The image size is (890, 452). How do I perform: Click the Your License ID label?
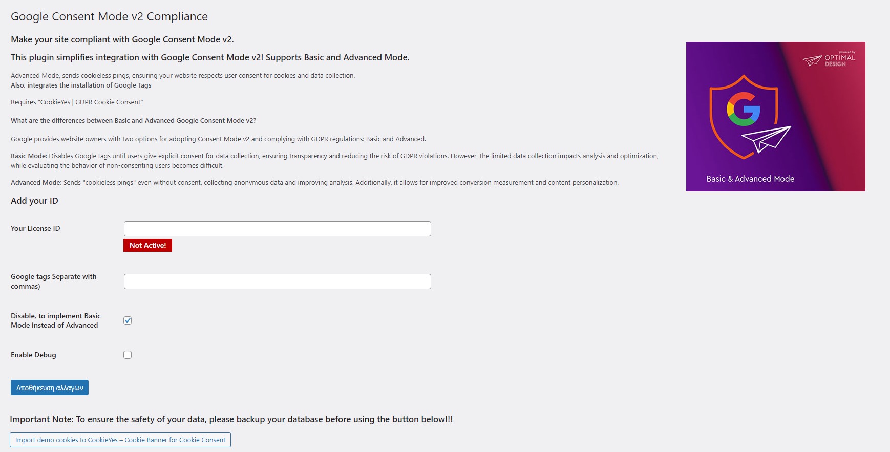pyautogui.click(x=35, y=228)
